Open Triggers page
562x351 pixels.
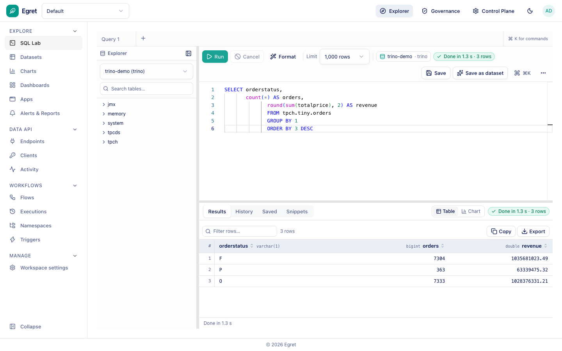(43, 239)
